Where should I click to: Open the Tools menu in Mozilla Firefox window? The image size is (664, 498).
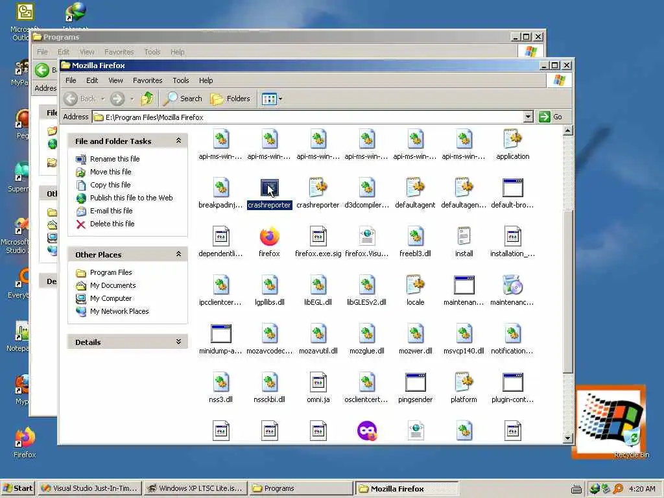click(x=181, y=80)
